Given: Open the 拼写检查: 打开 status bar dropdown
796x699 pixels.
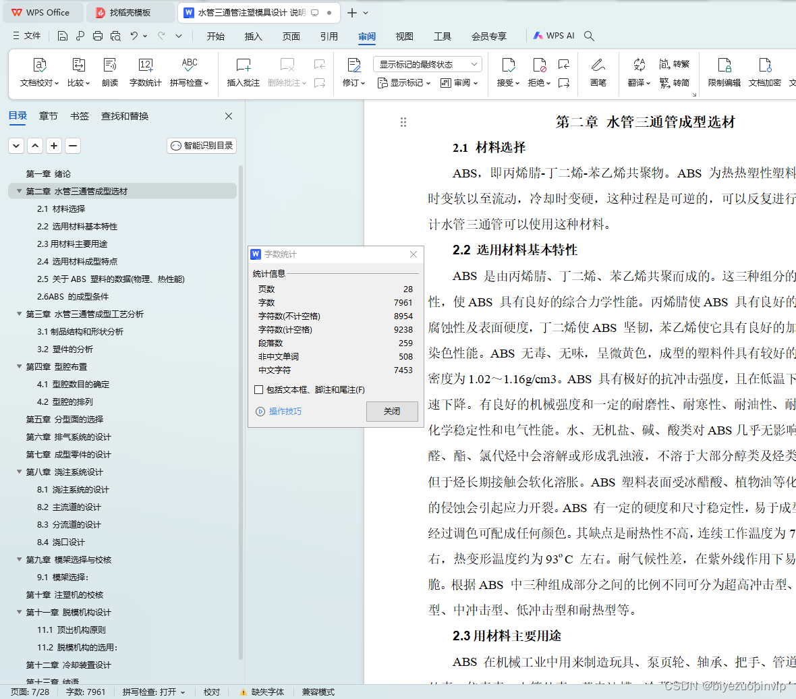Looking at the screenshot, I should click(154, 692).
